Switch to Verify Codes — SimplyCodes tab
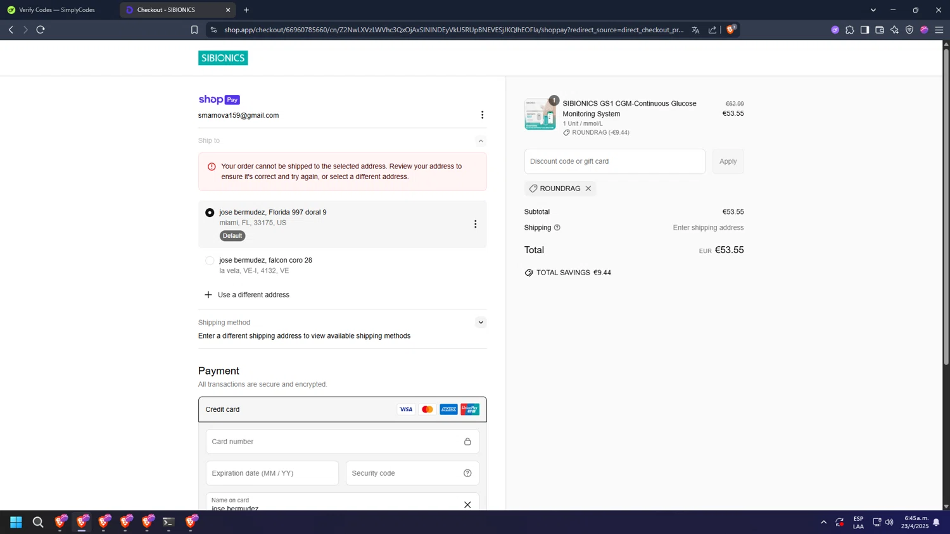Screen dimensions: 950x534 tap(58, 10)
